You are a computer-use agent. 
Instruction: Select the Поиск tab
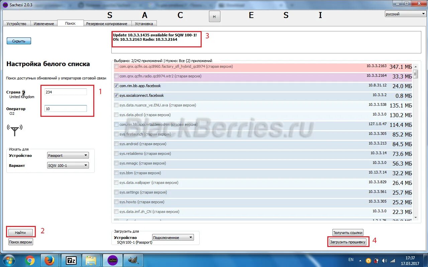click(70, 23)
